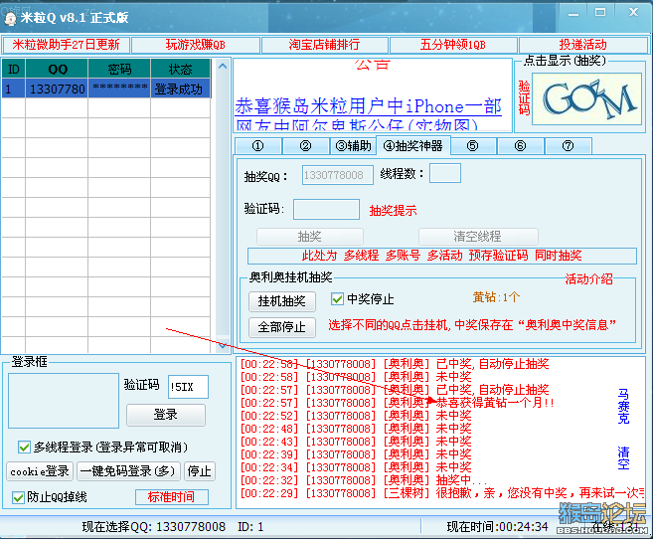Click the 马赛克 side link
The height and width of the screenshot is (539, 653).
click(623, 406)
